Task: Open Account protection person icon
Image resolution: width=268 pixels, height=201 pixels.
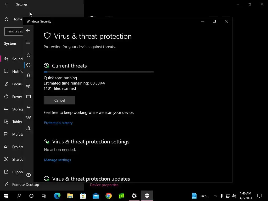Action: coord(29,76)
